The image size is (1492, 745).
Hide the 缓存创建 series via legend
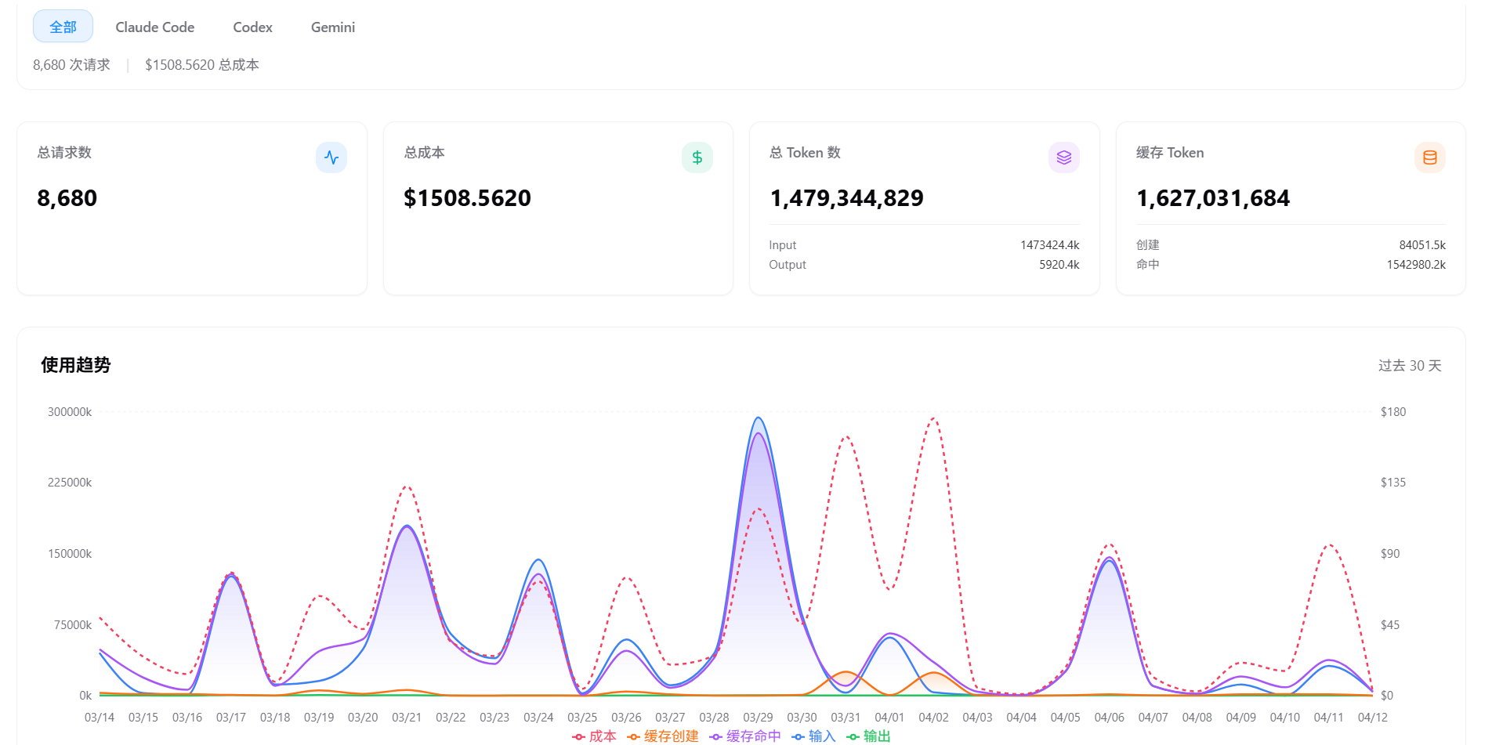pos(663,736)
